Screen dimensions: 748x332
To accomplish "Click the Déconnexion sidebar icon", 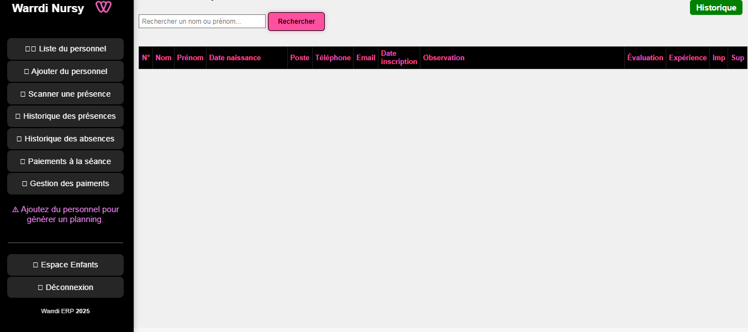I will tap(40, 287).
